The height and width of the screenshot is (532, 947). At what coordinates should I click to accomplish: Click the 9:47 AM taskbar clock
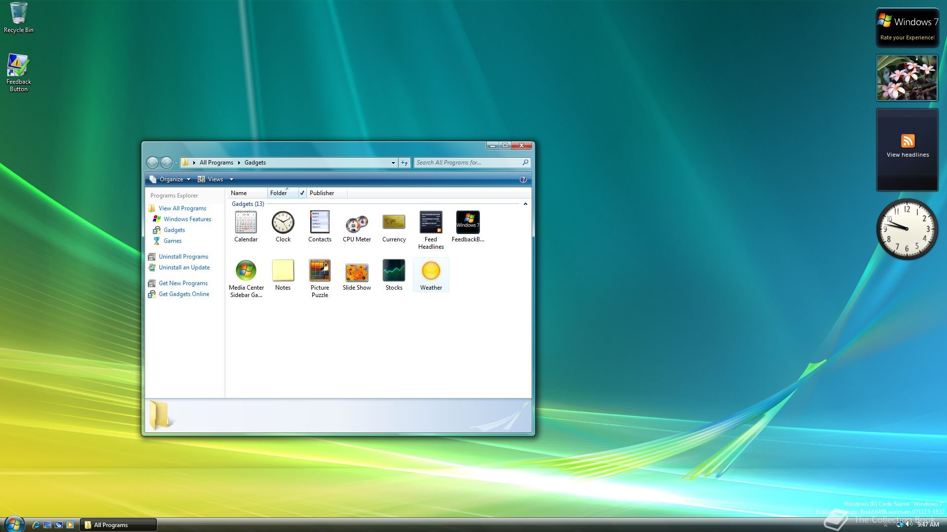point(928,525)
